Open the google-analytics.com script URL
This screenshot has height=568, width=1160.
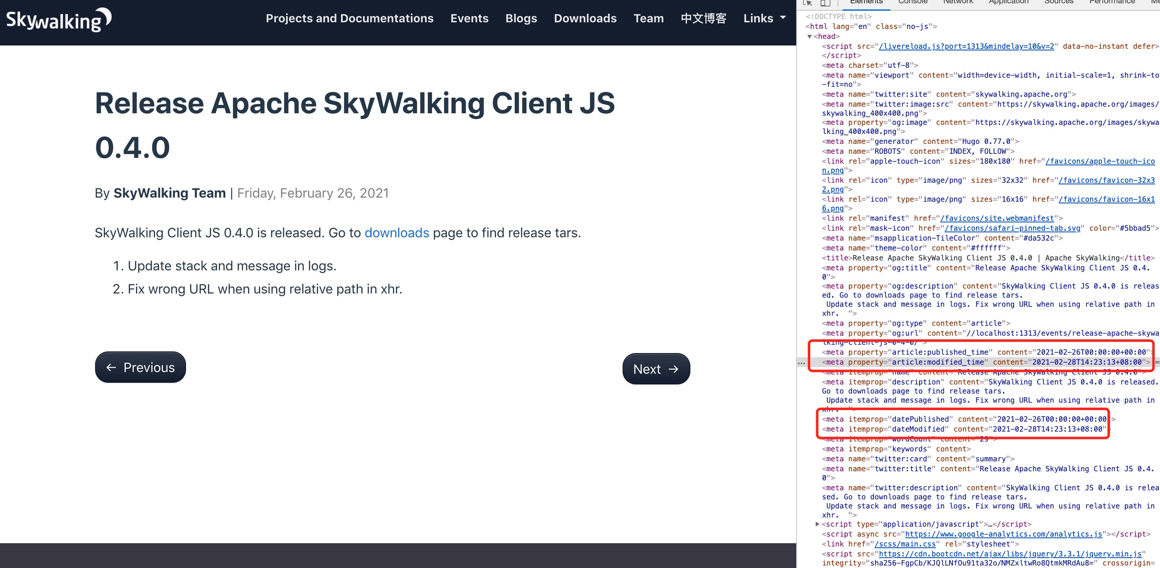point(1003,534)
